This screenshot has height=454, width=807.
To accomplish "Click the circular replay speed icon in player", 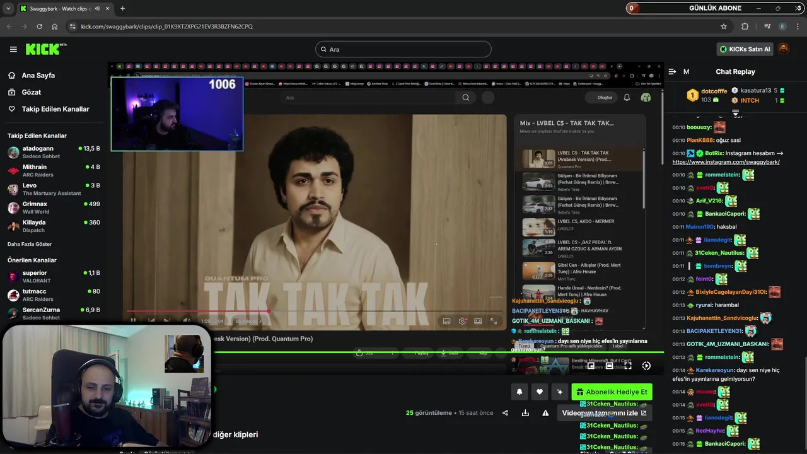I will (646, 366).
